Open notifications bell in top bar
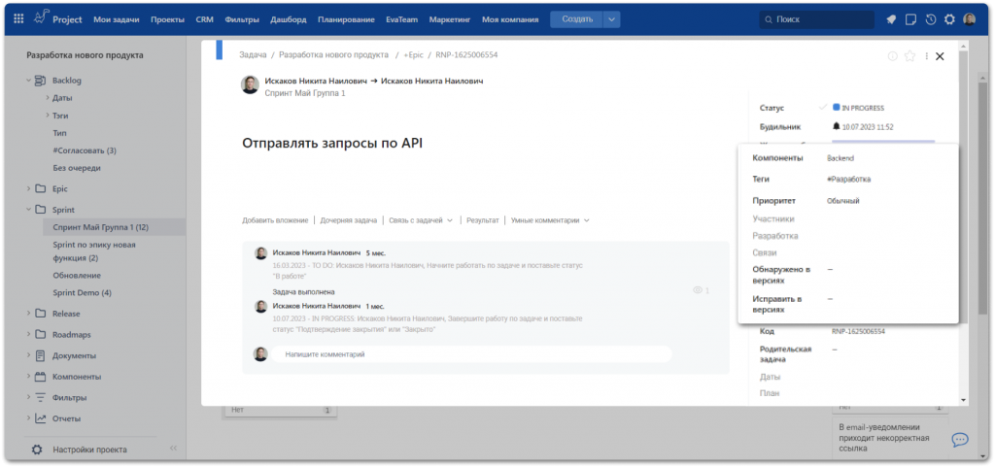Viewport: 995px width, 467px height. pyautogui.click(x=892, y=19)
